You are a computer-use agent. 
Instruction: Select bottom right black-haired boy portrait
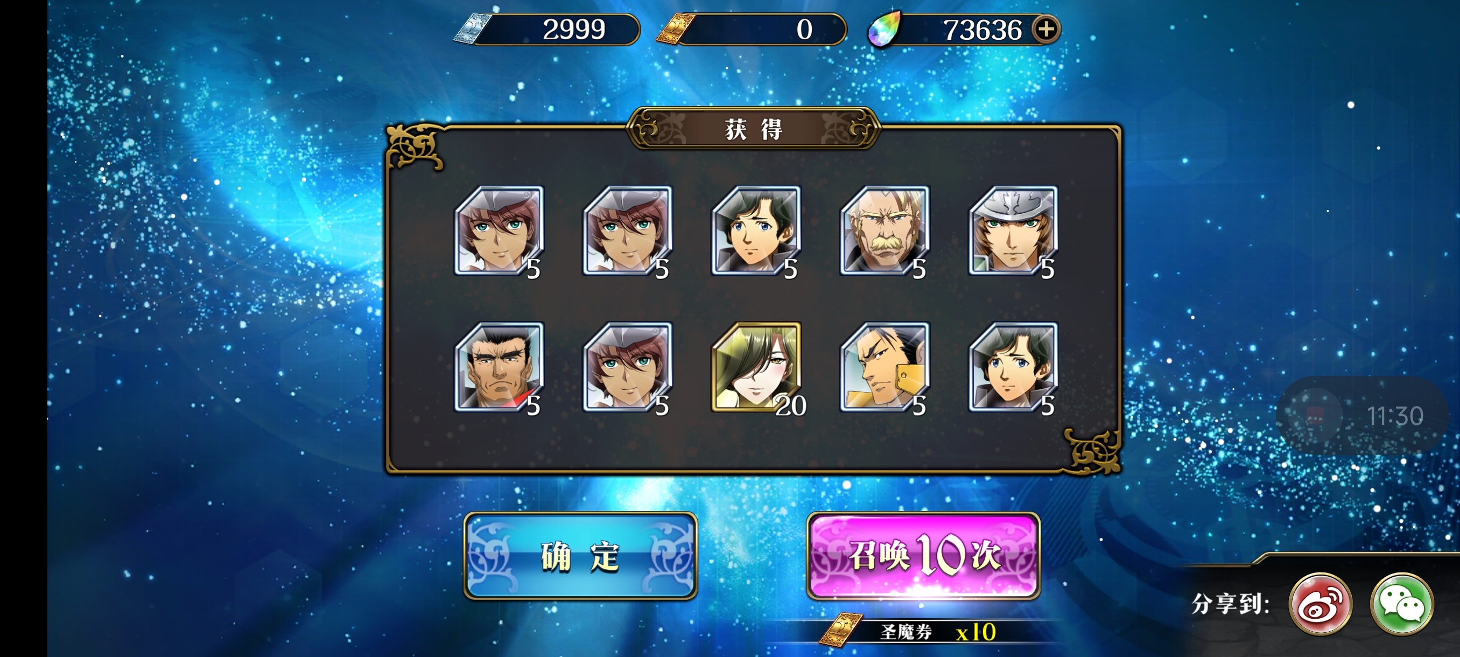pyautogui.click(x=1013, y=367)
